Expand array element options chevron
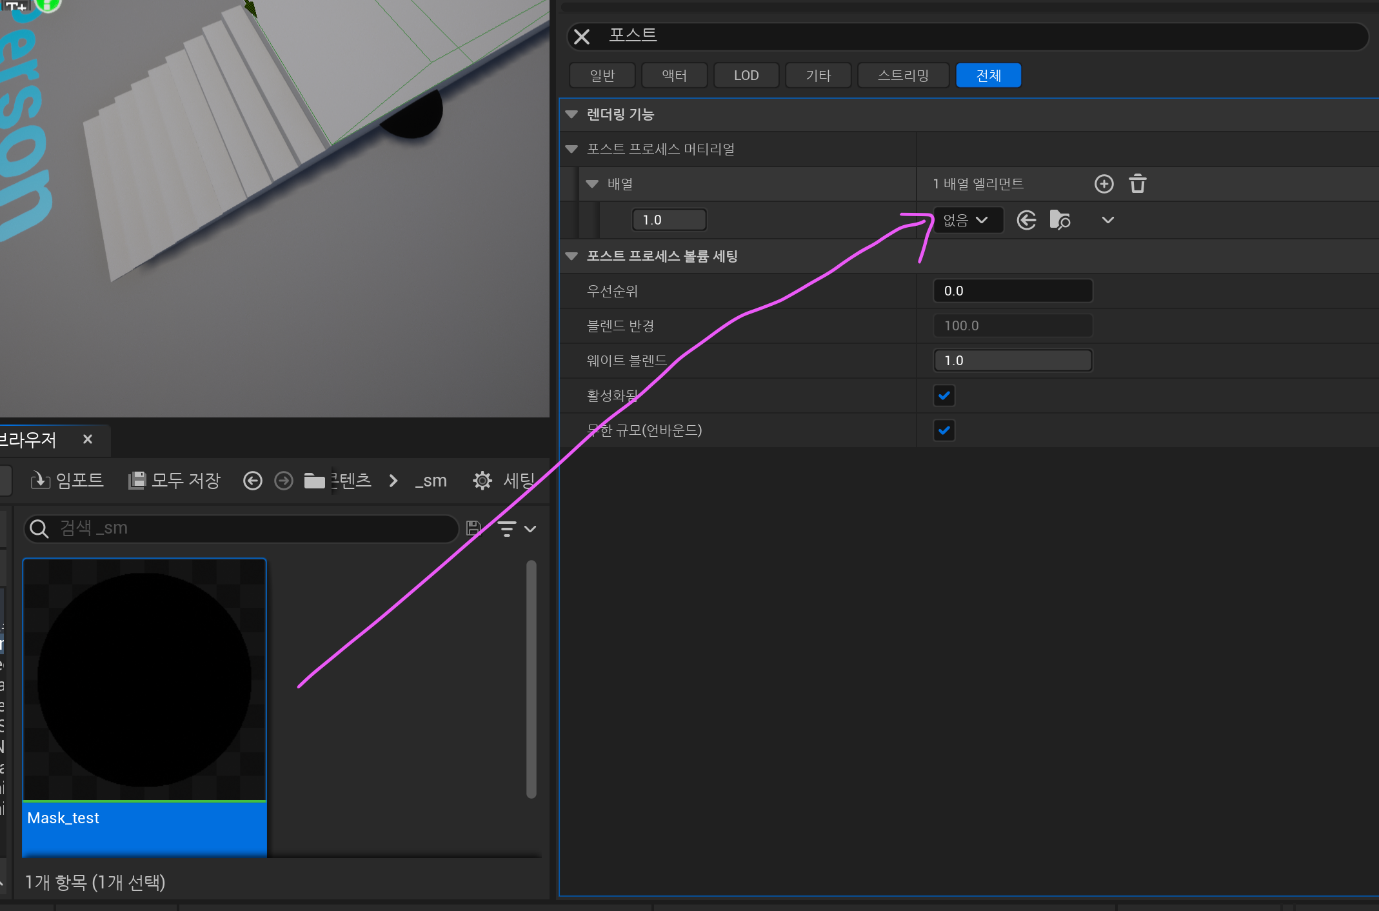Viewport: 1379px width, 911px height. click(x=1107, y=220)
